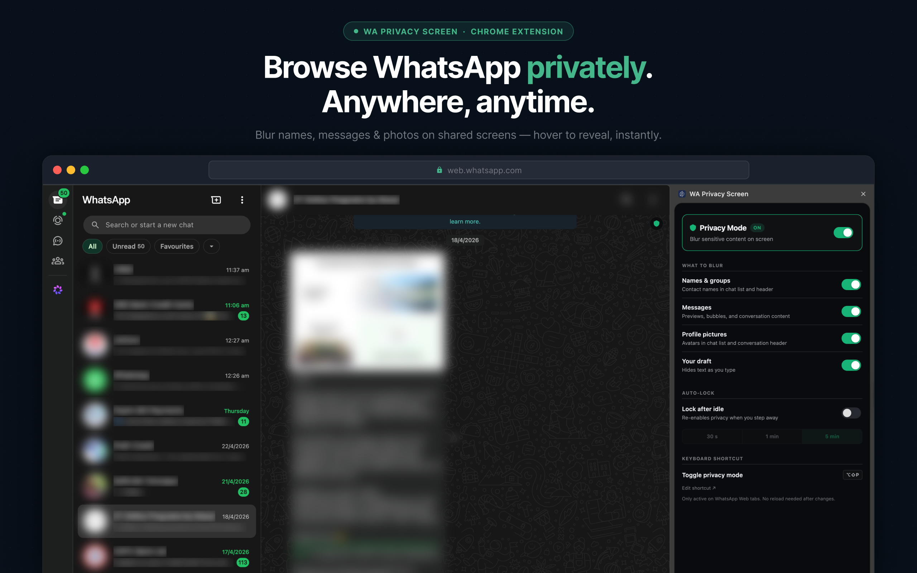
Task: Click the WA Privacy Screen extension logo
Action: coord(682,194)
